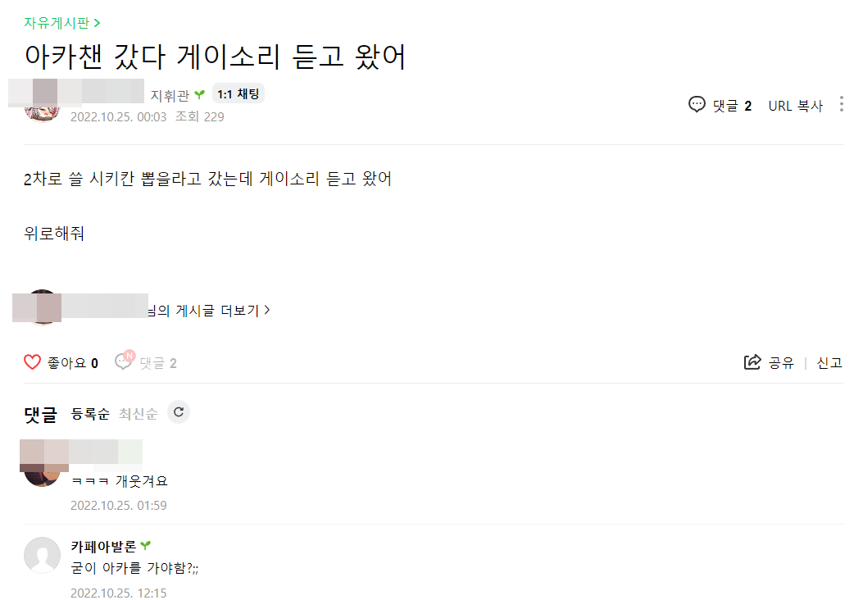Click the share arrow icon
This screenshot has height=600, width=854.
pyautogui.click(x=752, y=362)
